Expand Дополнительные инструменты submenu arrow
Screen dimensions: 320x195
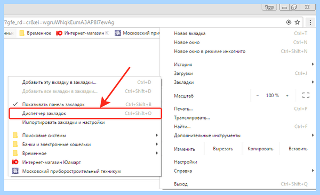tap(313, 135)
